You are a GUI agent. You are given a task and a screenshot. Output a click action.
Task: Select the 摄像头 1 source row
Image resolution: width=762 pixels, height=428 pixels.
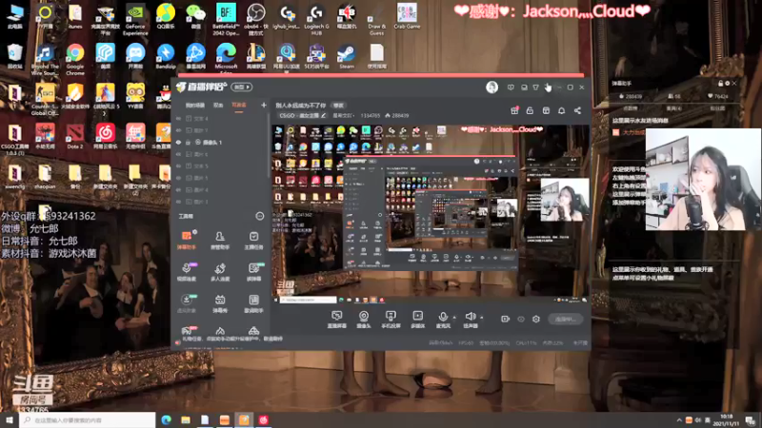pos(220,142)
